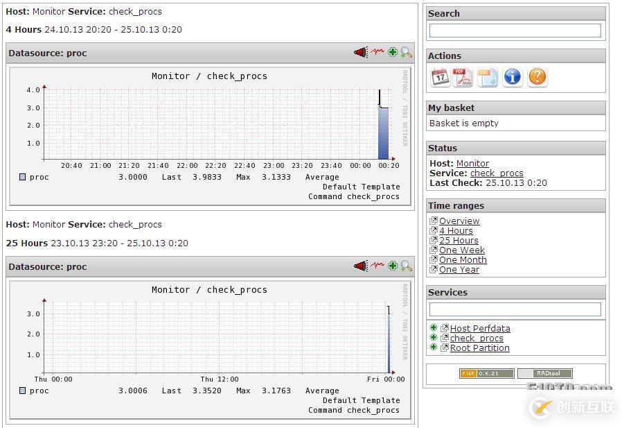Image resolution: width=622 pixels, height=428 pixels.
Task: Add first proc graph to basket with green plus
Action: [x=392, y=52]
